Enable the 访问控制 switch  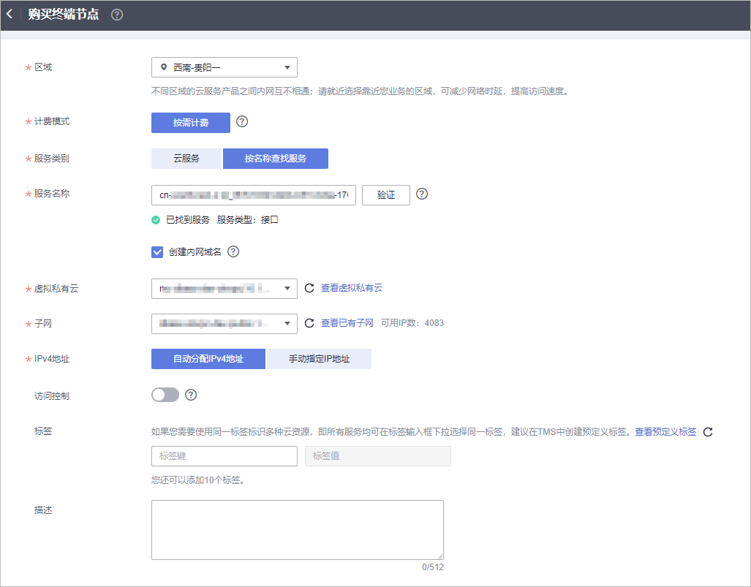click(165, 395)
